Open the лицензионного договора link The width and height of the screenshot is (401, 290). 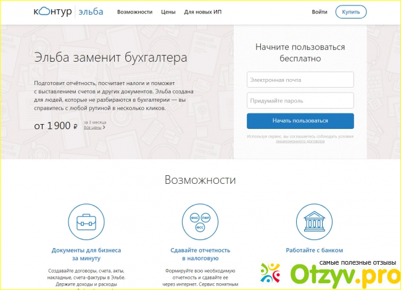[x=300, y=141]
